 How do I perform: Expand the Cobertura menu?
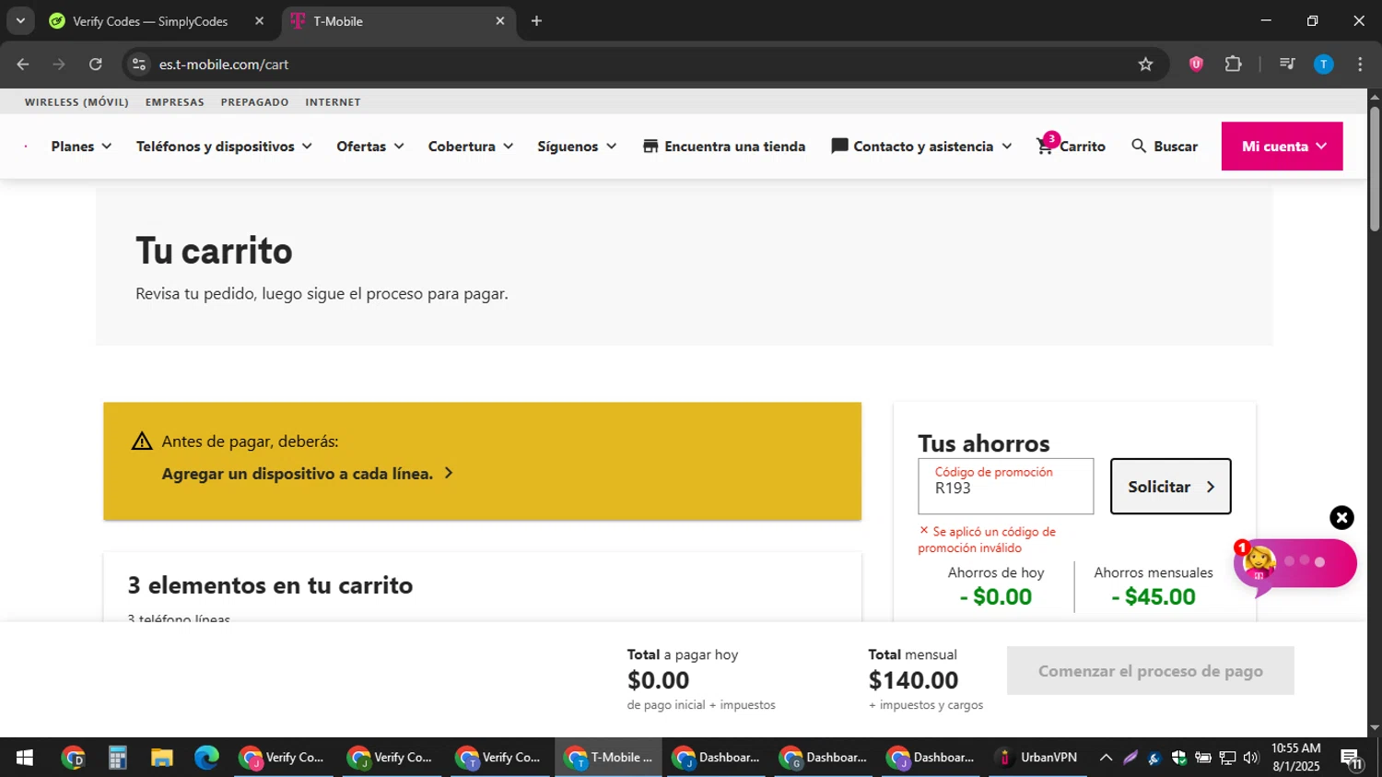pyautogui.click(x=471, y=146)
